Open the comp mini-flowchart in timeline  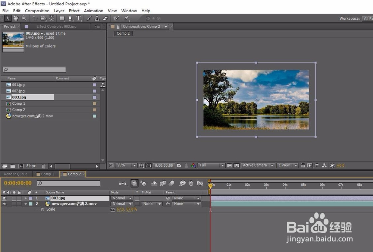[123, 183]
